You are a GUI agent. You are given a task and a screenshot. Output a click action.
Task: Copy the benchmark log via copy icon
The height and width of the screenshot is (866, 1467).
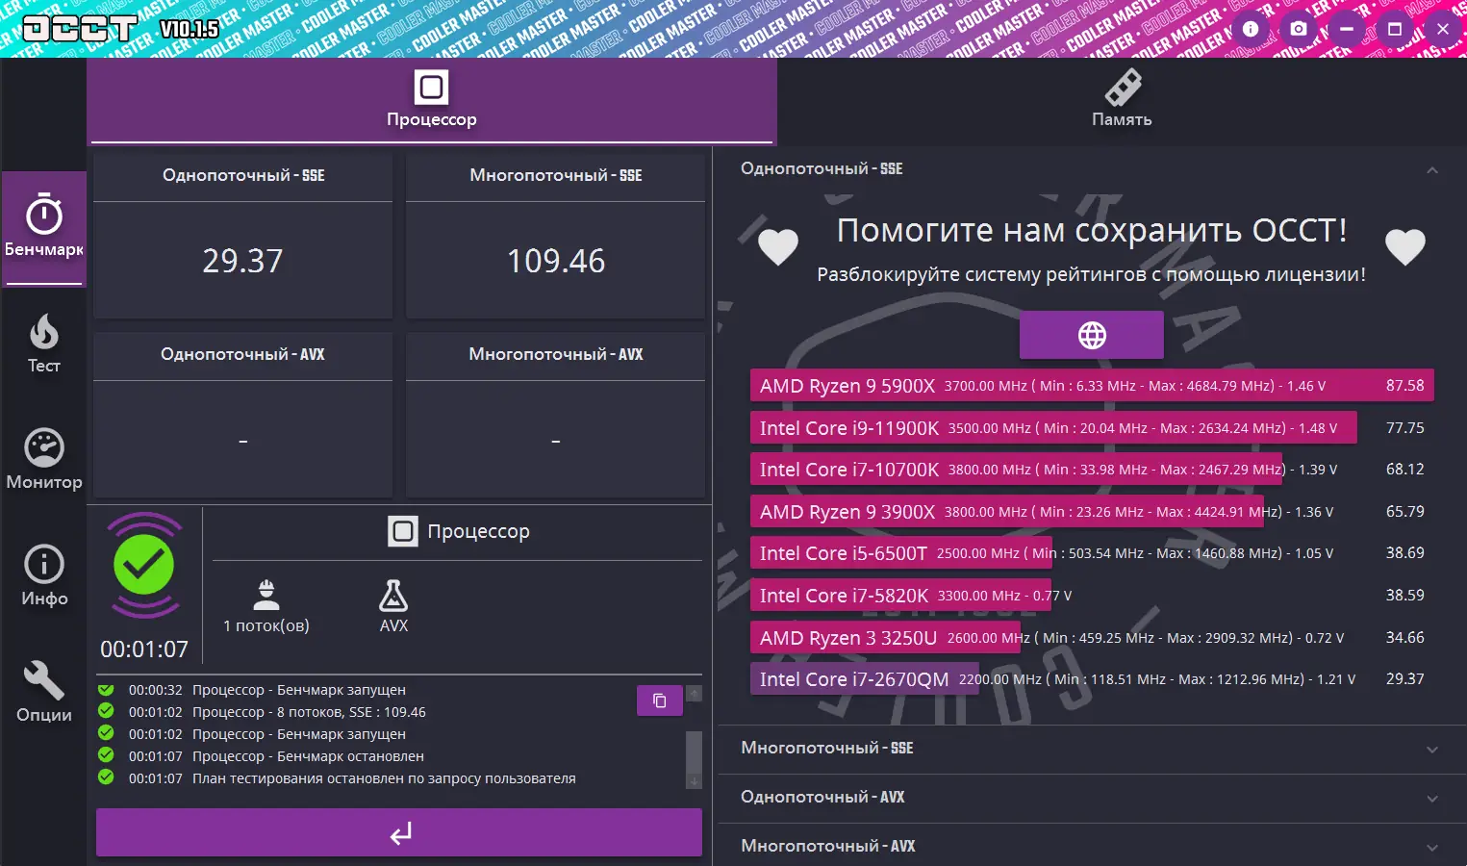pyautogui.click(x=659, y=700)
